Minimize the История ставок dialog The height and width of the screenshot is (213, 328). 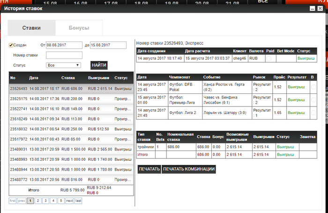313,8
